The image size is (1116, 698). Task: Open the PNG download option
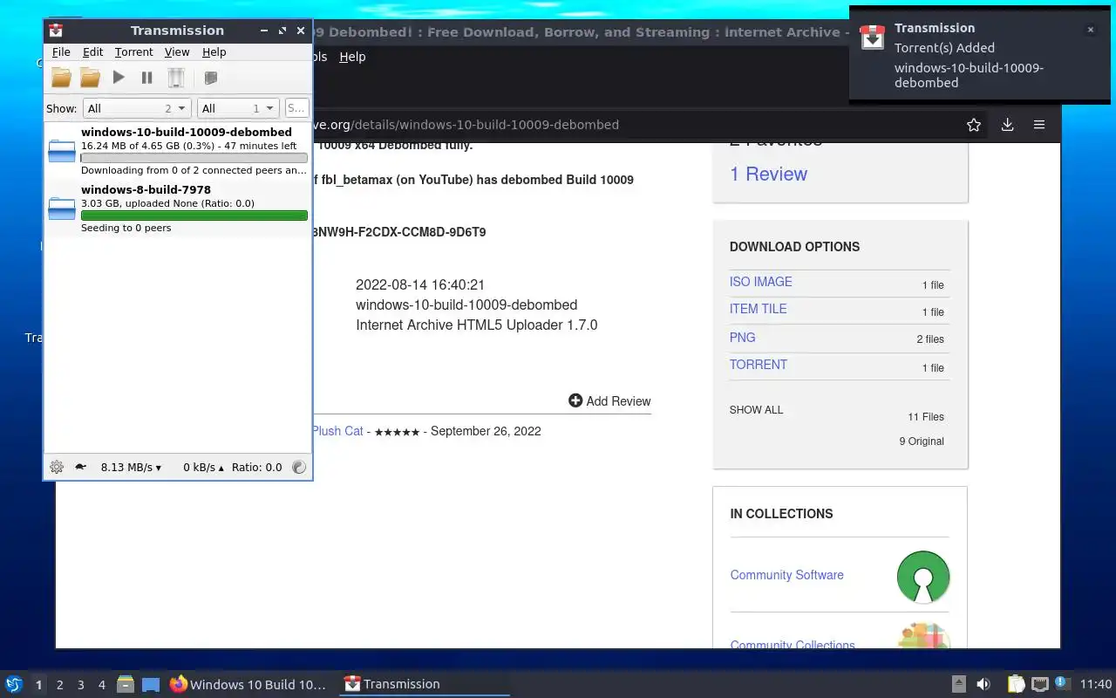743,338
